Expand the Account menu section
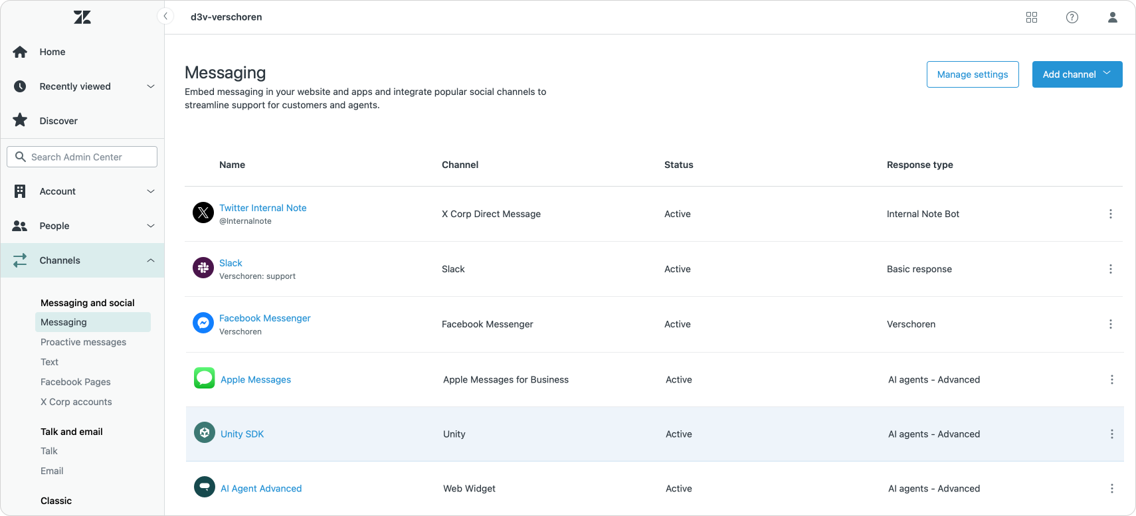Screen dimensions: 1136x516 coord(151,191)
